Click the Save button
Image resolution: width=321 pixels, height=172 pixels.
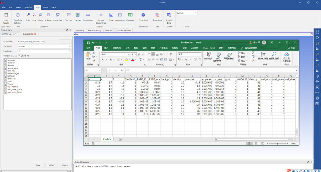point(38,165)
